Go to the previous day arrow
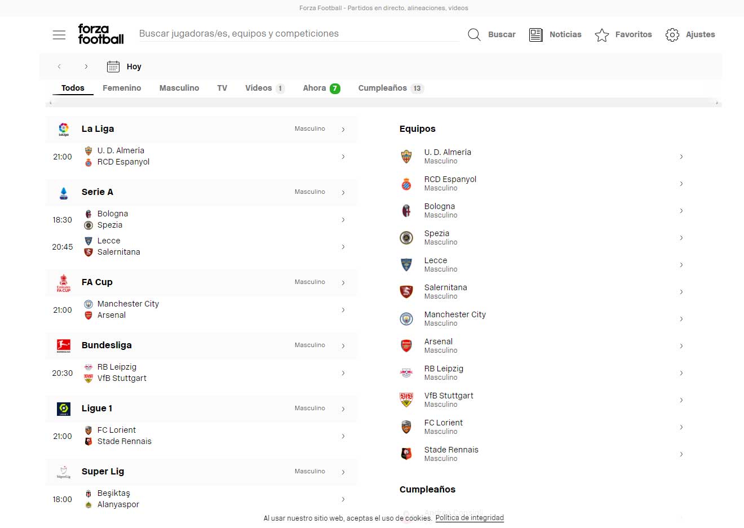This screenshot has width=744, height=528. 59,66
